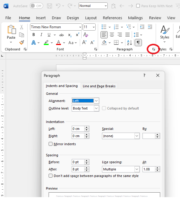Click the After spacing field
This screenshot has width=180, height=198.
(78, 169)
